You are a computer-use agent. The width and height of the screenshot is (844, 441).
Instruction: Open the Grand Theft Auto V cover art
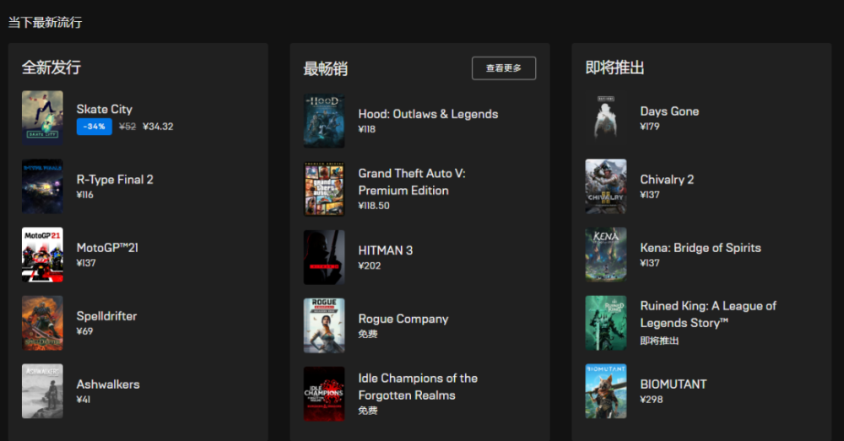coord(324,190)
